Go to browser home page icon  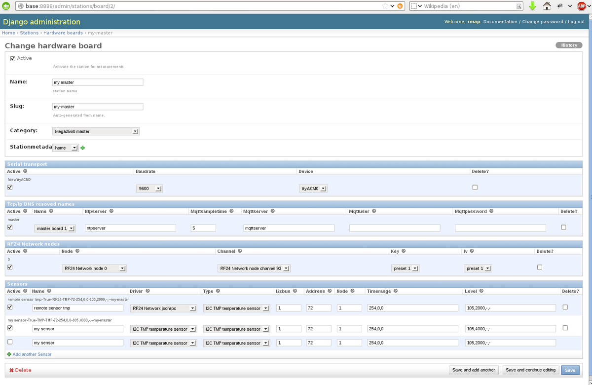[547, 6]
